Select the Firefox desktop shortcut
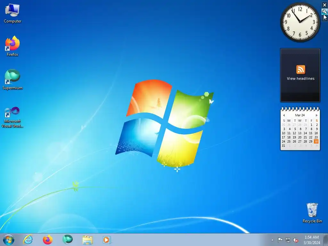Viewport: 328px width, 246px height. 12,46
